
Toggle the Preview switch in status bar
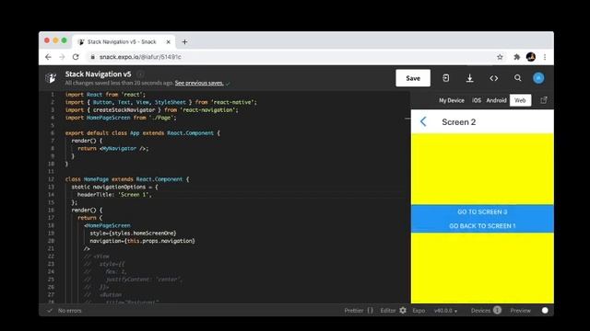[545, 311]
